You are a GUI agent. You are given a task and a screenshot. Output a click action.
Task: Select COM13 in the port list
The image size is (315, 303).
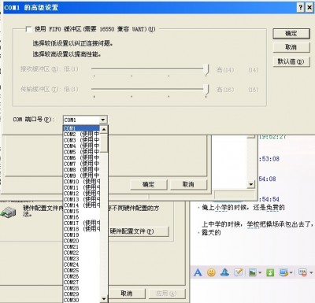point(82,199)
